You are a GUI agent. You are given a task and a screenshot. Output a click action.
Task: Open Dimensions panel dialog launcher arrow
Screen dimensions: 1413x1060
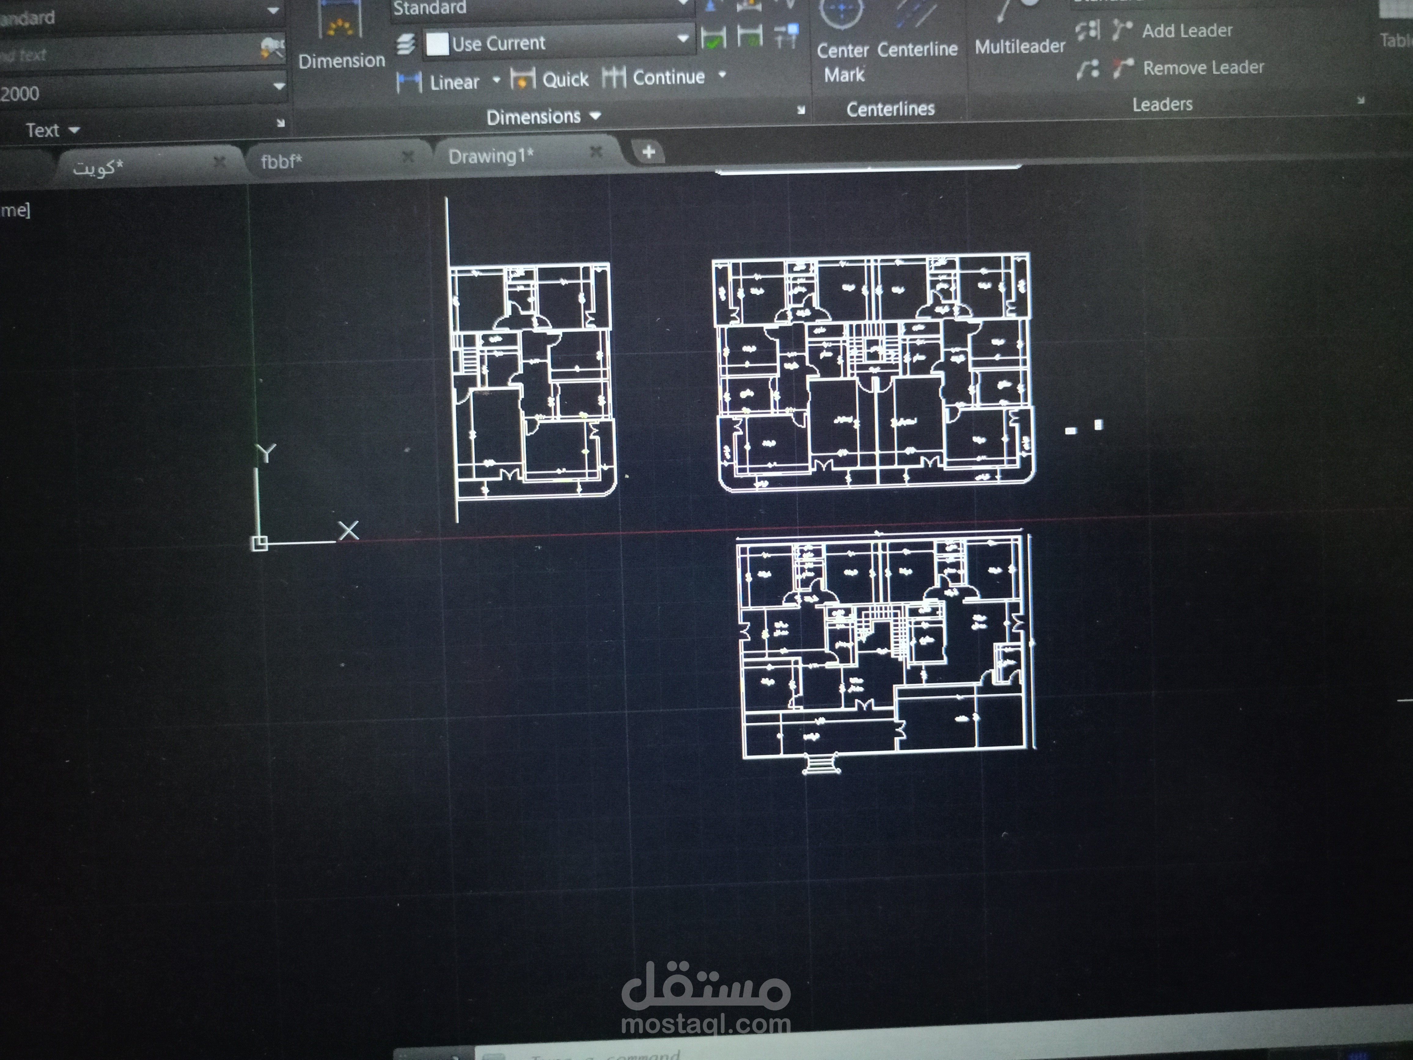click(801, 110)
